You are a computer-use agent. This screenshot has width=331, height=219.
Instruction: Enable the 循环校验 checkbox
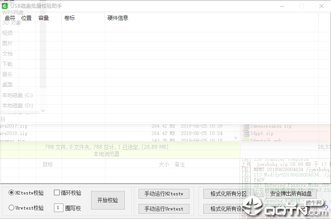(x=68, y=193)
